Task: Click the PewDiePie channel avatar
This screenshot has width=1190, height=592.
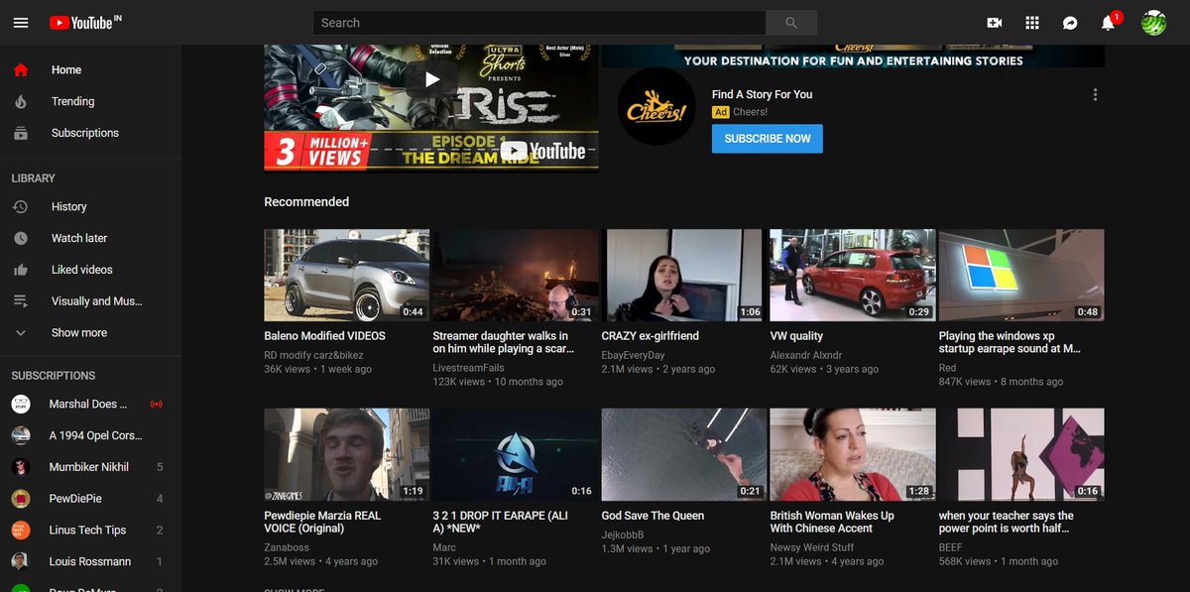Action: point(21,499)
